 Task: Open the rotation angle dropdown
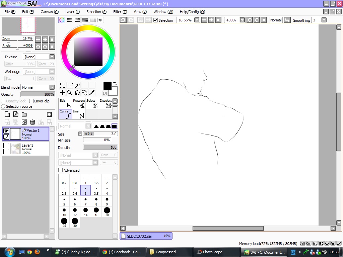click(x=242, y=20)
